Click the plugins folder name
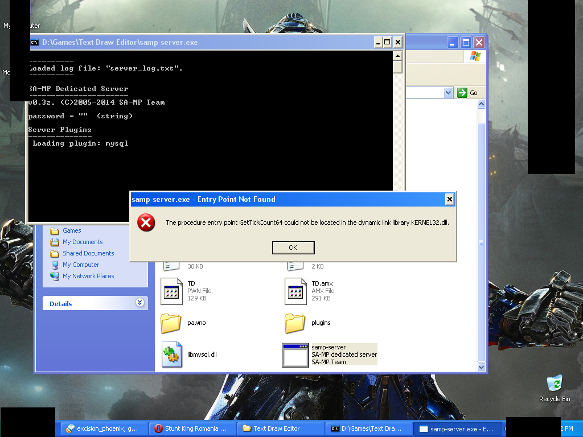Image resolution: width=583 pixels, height=437 pixels. pos(321,323)
